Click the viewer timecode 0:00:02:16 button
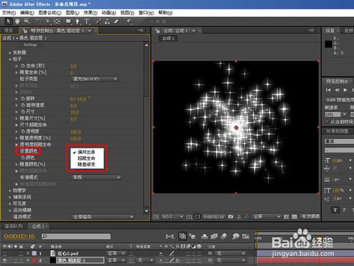The image size is (354, 266). [x=214, y=216]
